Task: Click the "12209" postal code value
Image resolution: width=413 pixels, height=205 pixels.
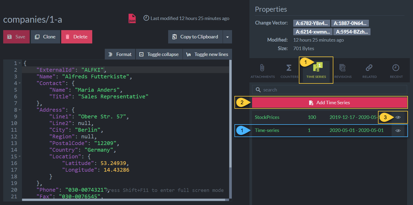Action: (105, 143)
